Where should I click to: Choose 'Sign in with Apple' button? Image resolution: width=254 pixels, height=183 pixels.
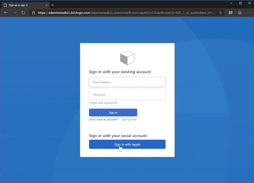(x=127, y=144)
